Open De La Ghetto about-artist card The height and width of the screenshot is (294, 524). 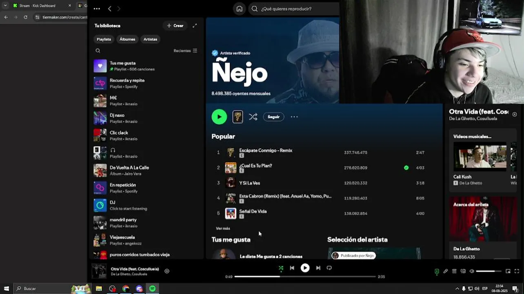(482, 228)
